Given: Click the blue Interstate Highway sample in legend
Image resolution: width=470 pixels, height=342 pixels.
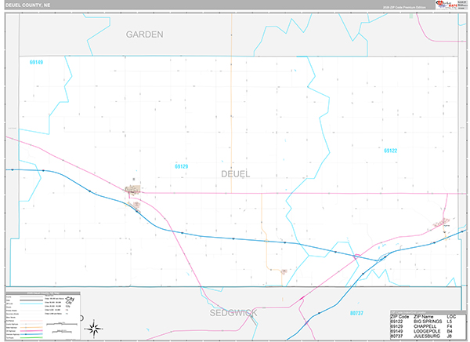Looking at the screenshot, I should coord(31,334).
